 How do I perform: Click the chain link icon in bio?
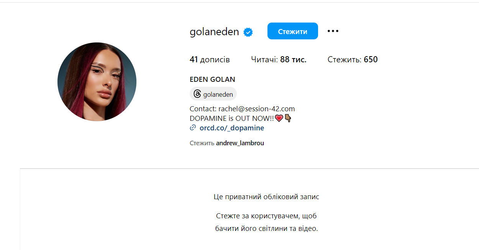click(x=193, y=128)
